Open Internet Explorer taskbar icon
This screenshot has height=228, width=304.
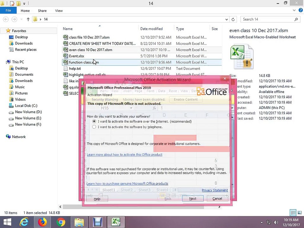click(x=24, y=222)
